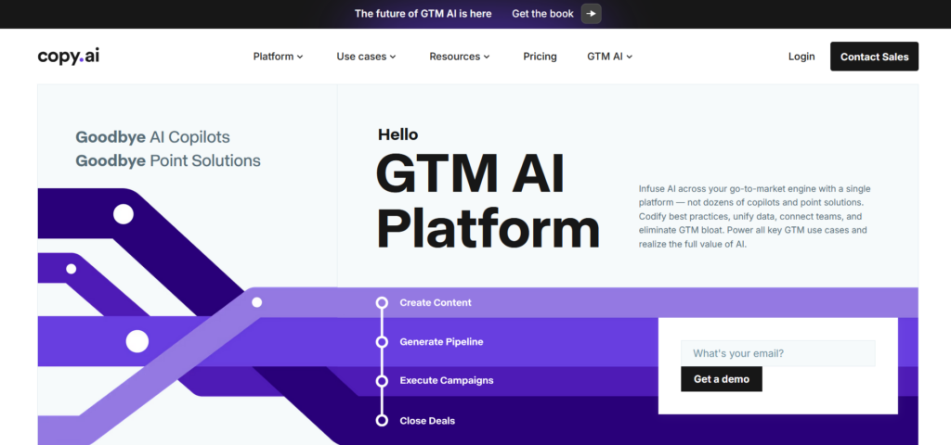Expand the Resources dropdown menu
Viewport: 951px width, 445px height.
(x=460, y=57)
